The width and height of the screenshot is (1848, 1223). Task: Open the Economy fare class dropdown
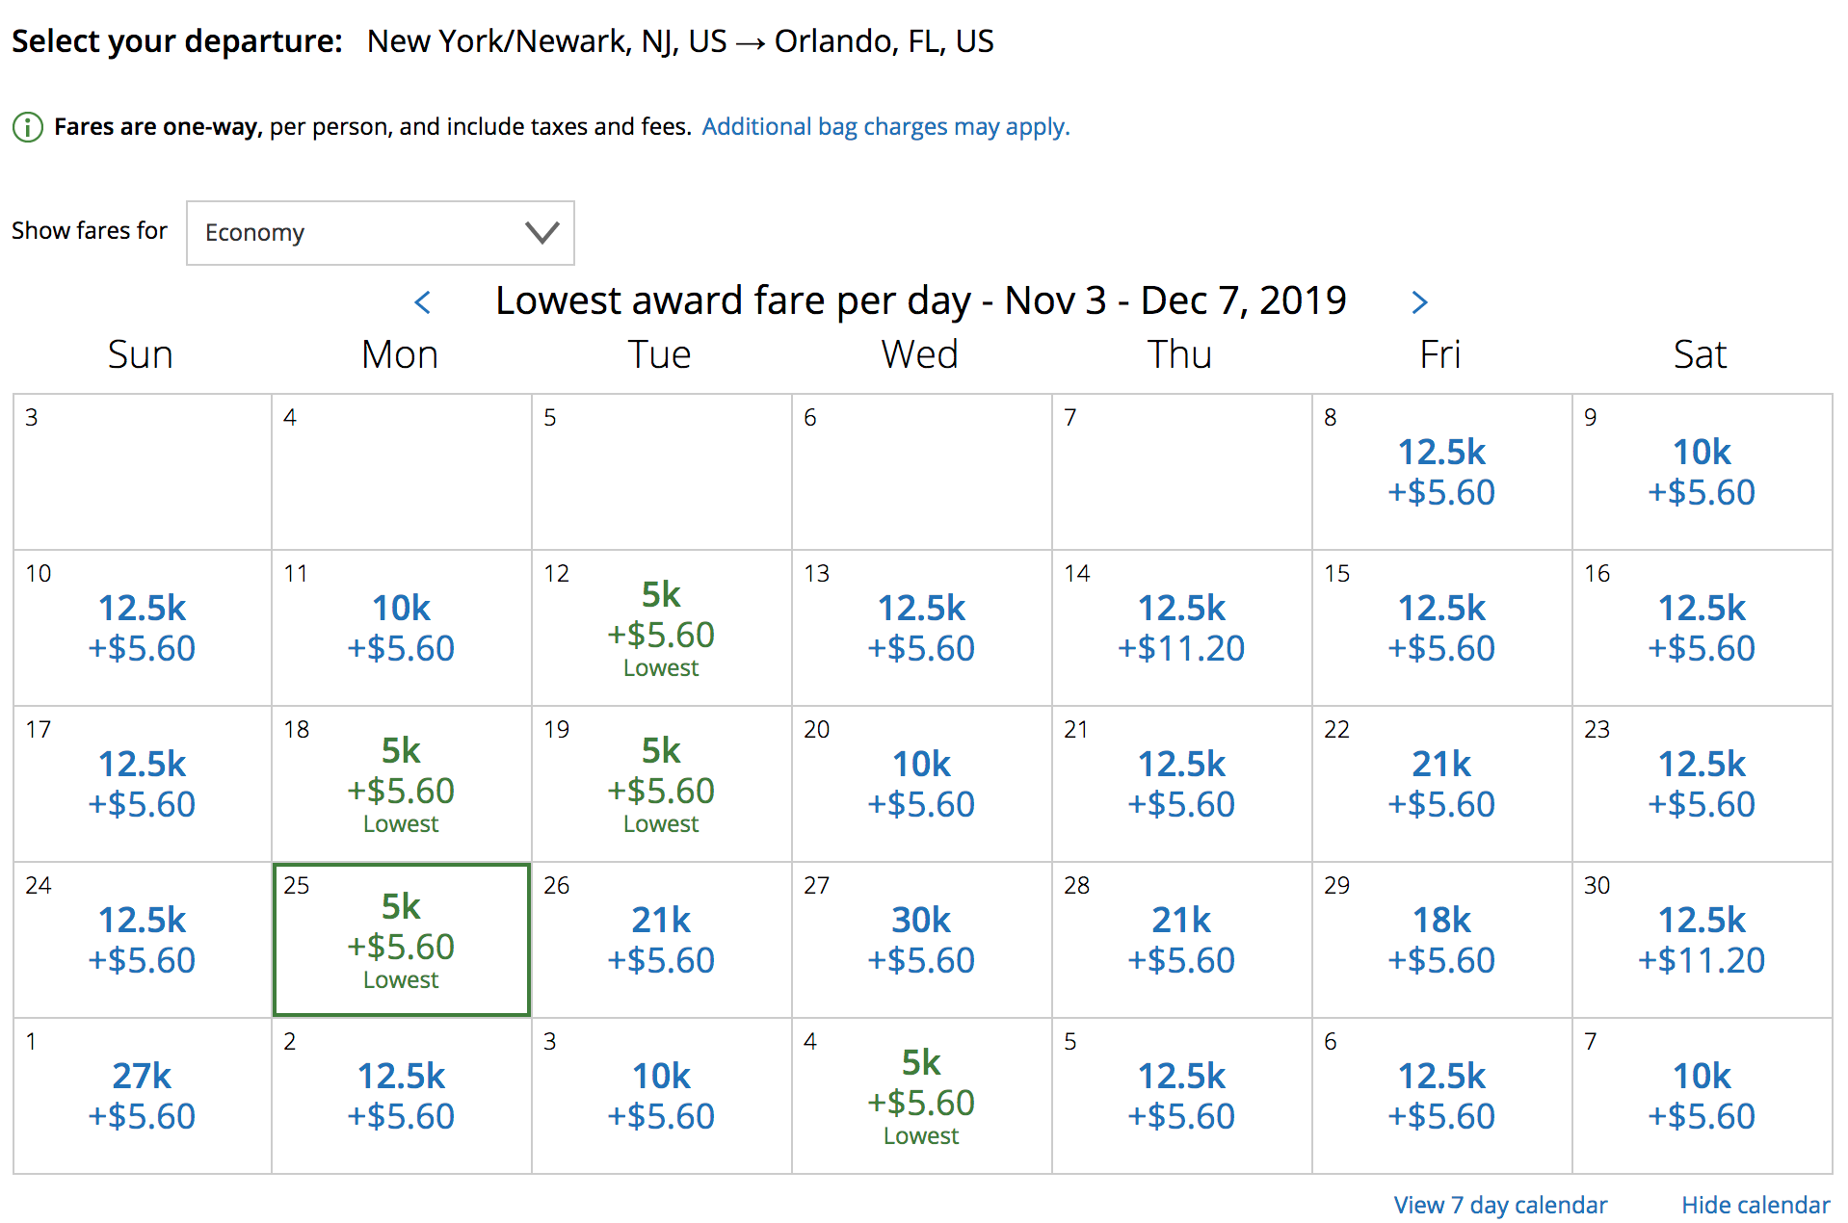click(380, 233)
